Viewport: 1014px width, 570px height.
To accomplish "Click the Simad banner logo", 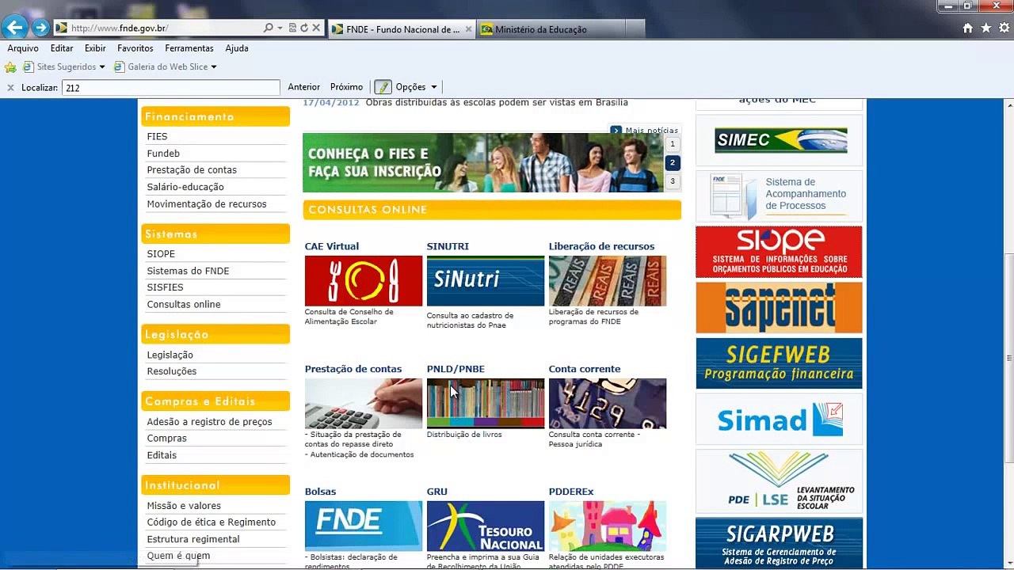I will [780, 420].
